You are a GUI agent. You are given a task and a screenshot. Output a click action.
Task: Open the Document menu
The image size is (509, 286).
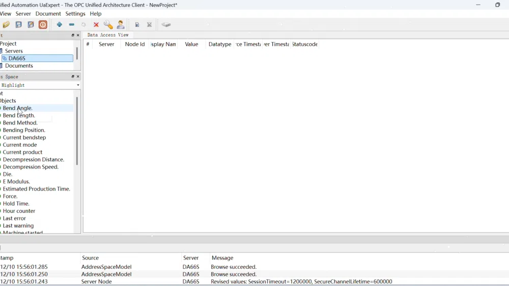48,14
